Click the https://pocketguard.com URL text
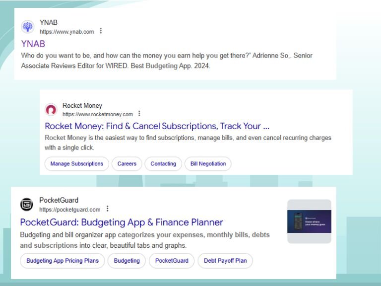The height and width of the screenshot is (286, 381). [x=70, y=210]
